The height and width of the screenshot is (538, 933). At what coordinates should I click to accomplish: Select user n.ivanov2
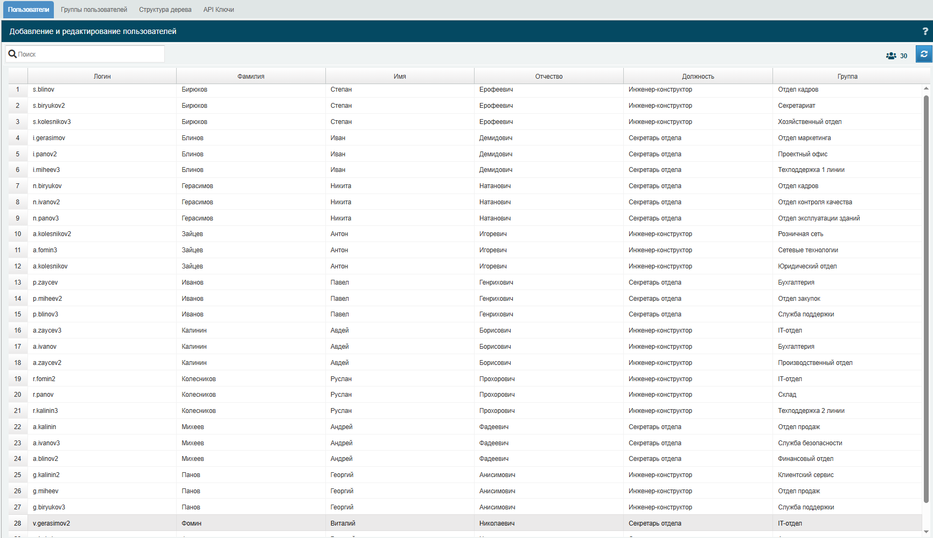(46, 202)
